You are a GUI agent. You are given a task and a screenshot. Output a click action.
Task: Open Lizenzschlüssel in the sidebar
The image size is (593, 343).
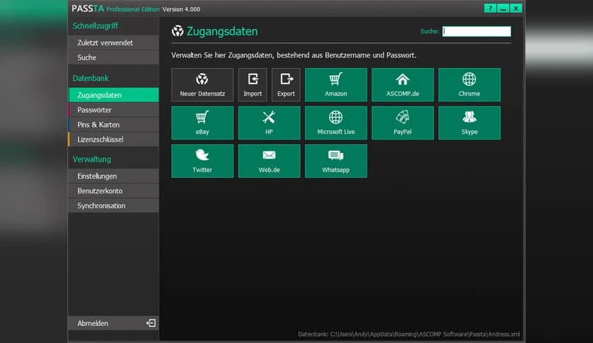113,140
